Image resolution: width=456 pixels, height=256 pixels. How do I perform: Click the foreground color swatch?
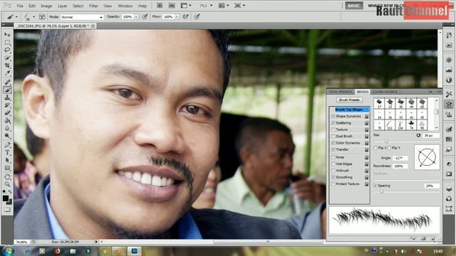[x=6, y=198]
